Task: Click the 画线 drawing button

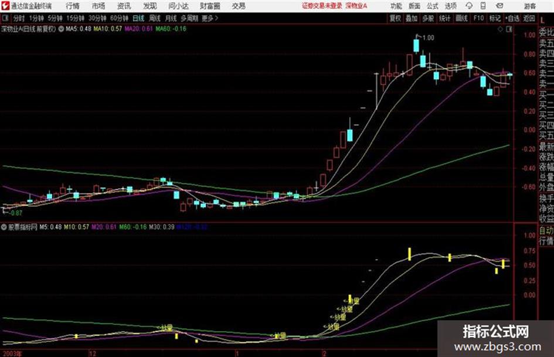Action: coord(461,18)
